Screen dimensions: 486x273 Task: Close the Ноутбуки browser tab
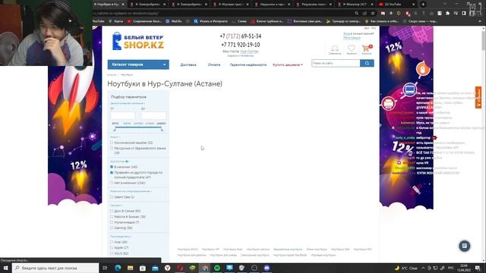(123, 5)
